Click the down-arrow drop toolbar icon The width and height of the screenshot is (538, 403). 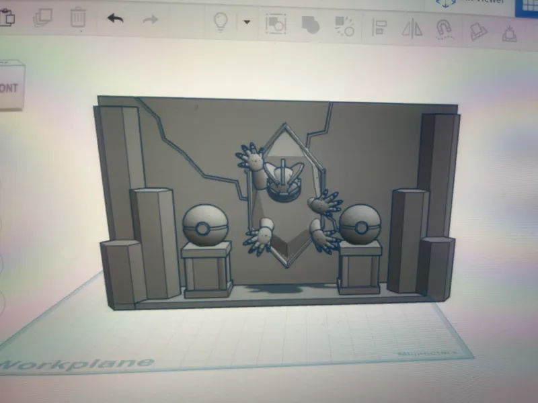pyautogui.click(x=509, y=34)
